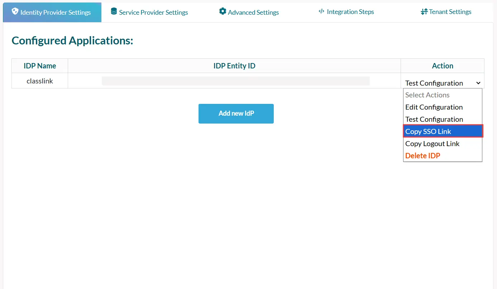The width and height of the screenshot is (497, 289).
Task: Click the shield icon on Identity Provider Settings
Action: pos(15,11)
